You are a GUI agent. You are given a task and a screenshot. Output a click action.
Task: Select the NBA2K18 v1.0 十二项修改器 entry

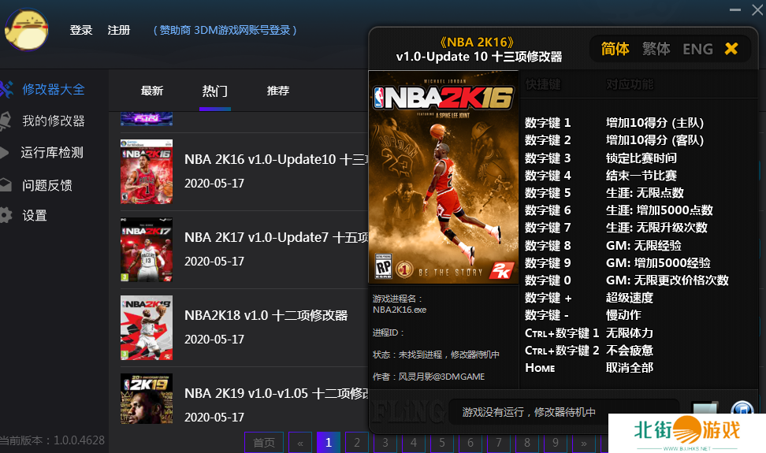coord(266,315)
